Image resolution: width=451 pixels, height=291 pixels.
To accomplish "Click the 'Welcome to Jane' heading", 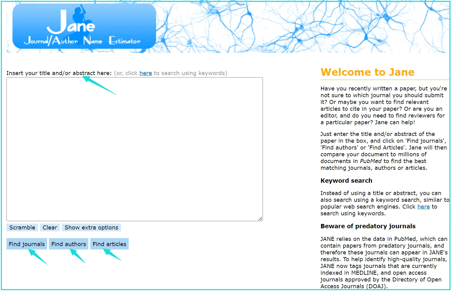I will click(368, 72).
